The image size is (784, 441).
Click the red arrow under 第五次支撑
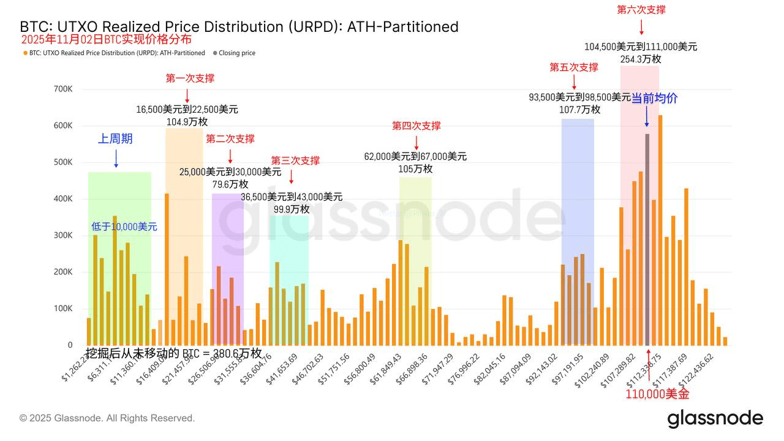574,82
